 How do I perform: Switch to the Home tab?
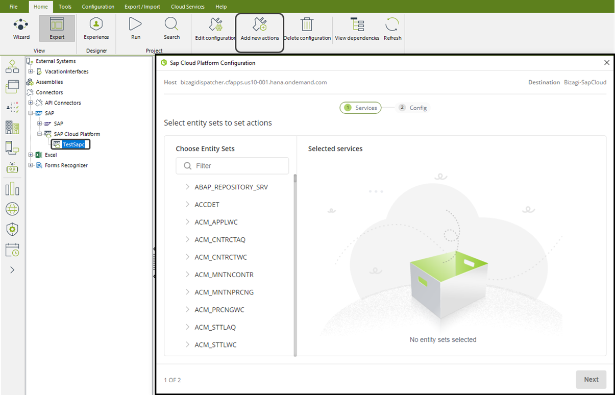(x=41, y=7)
